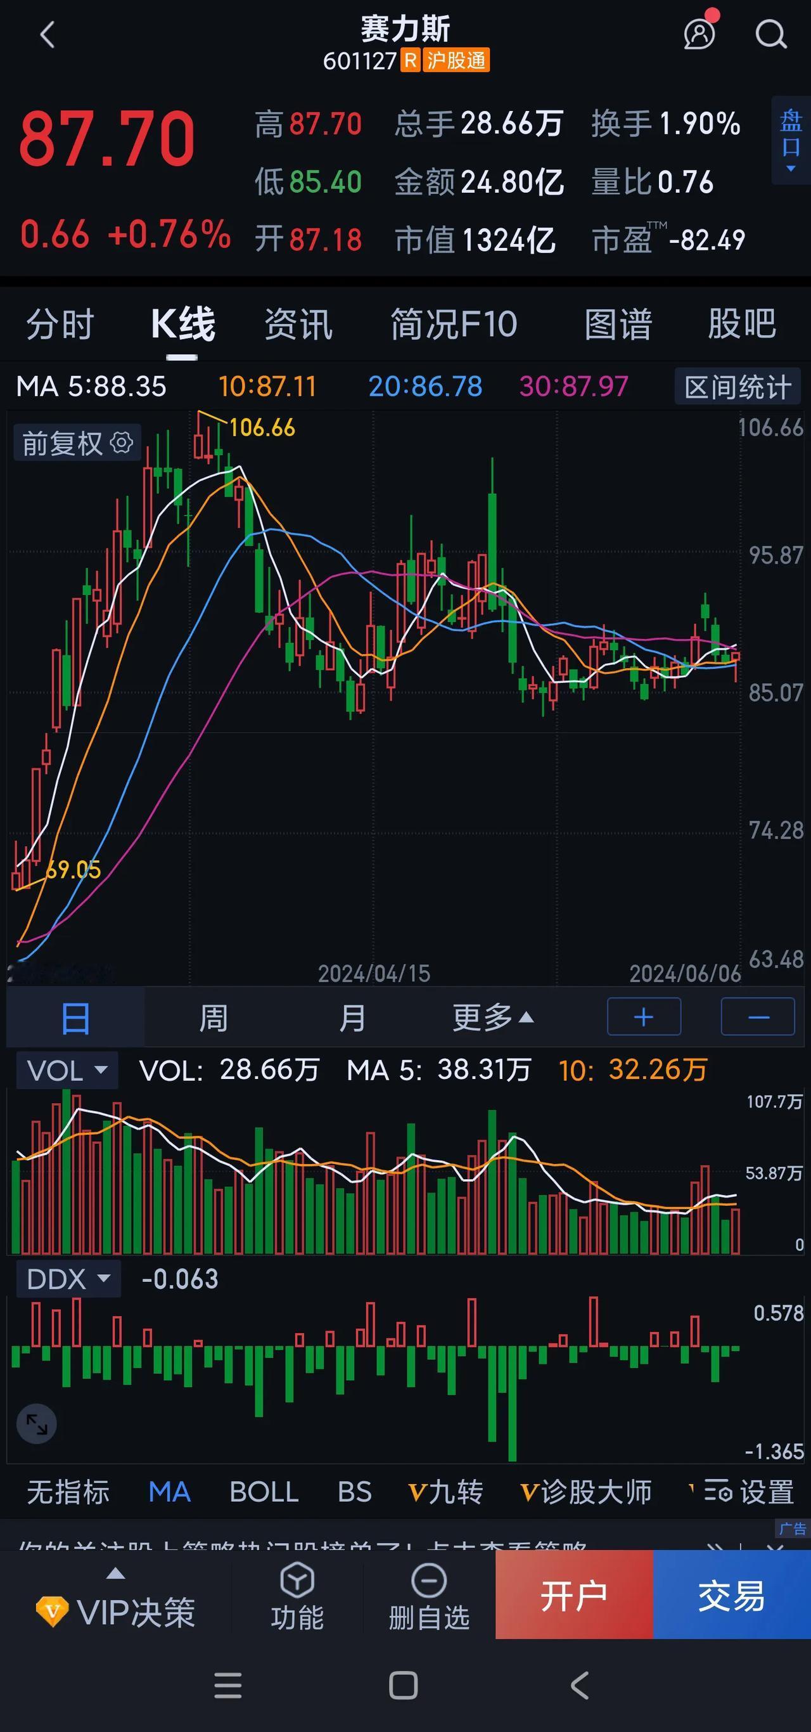
Task: Open the DDX indicator dropdown
Action: pyautogui.click(x=68, y=1278)
